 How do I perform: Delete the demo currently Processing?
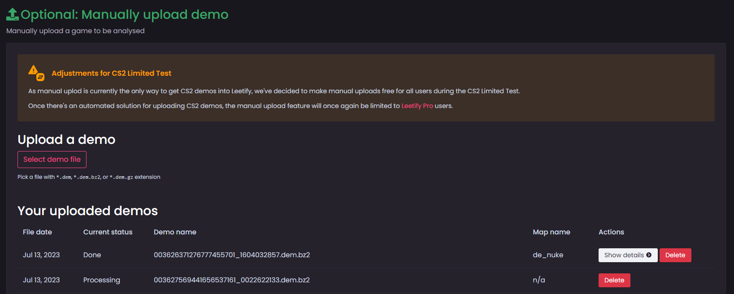pyautogui.click(x=614, y=280)
